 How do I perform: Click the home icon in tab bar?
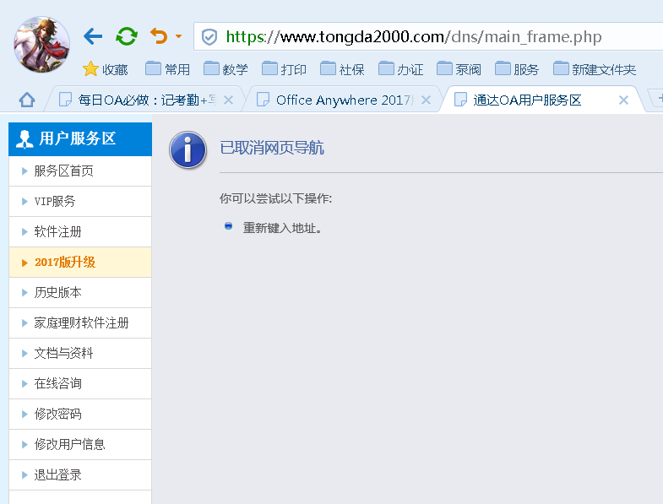click(x=27, y=100)
